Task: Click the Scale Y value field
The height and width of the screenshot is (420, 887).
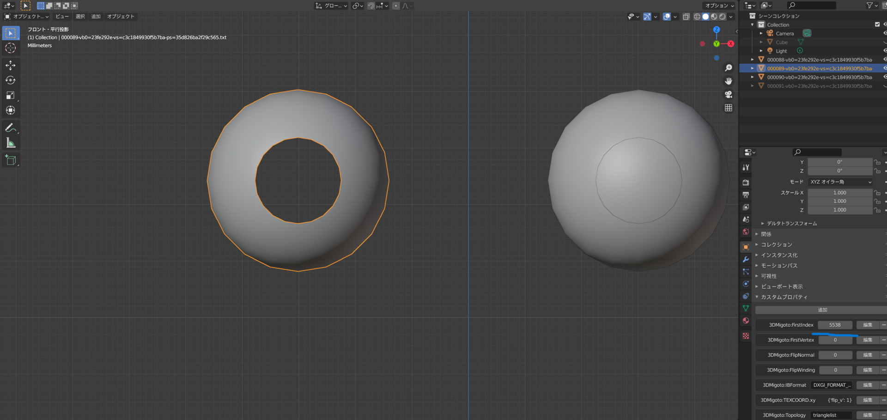Action: pyautogui.click(x=840, y=201)
